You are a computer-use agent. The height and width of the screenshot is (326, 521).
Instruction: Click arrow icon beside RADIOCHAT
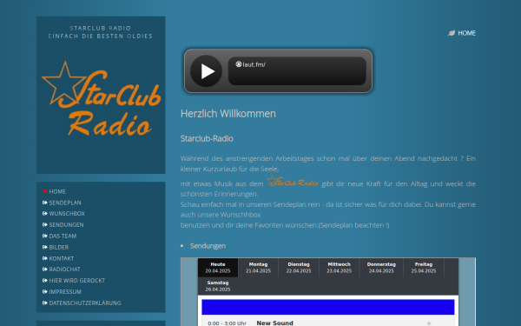(45, 269)
